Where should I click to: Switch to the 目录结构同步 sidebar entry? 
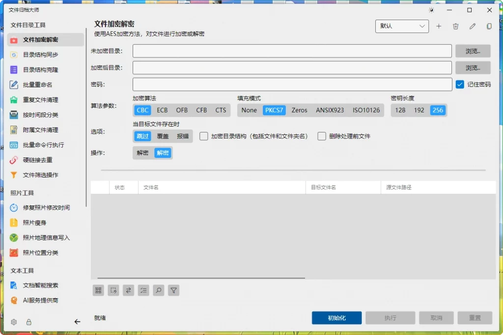tap(41, 54)
